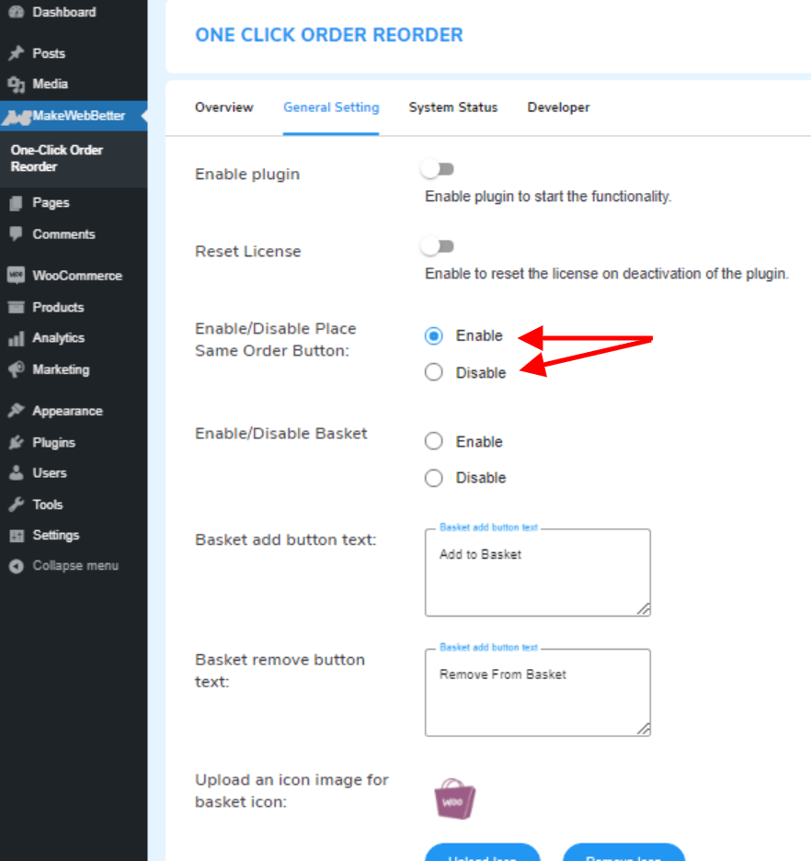Open the Media library icon
The image size is (811, 861).
[x=14, y=84]
